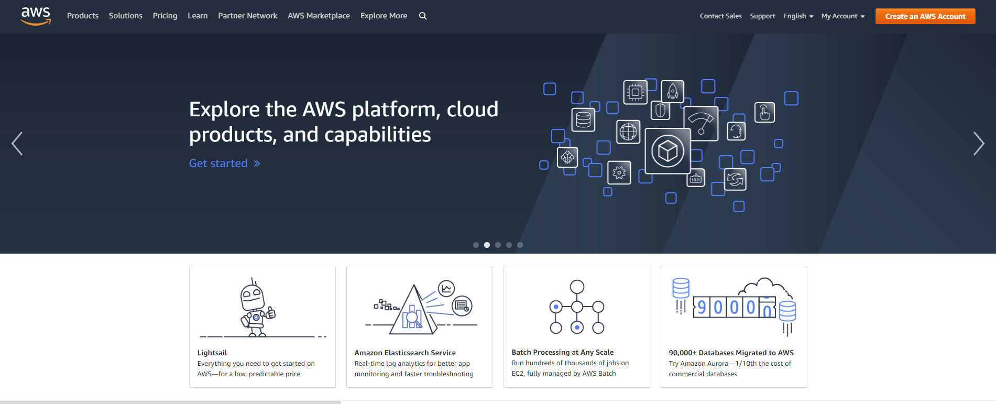Click the large cube icon in hero graphic
996x404 pixels.
pyautogui.click(x=667, y=151)
